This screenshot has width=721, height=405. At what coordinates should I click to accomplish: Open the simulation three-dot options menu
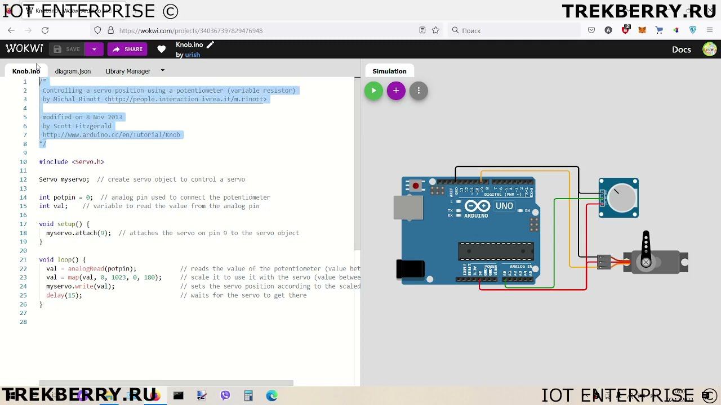(x=419, y=91)
